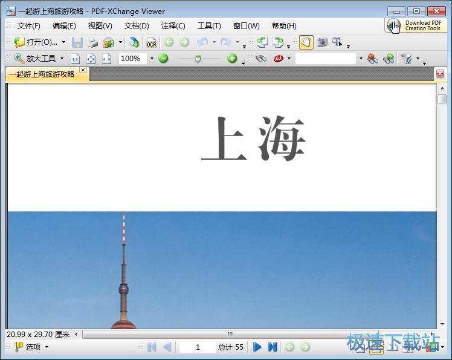Click the Redo arrow icon
Screen dimensions: 452x360
click(x=226, y=42)
